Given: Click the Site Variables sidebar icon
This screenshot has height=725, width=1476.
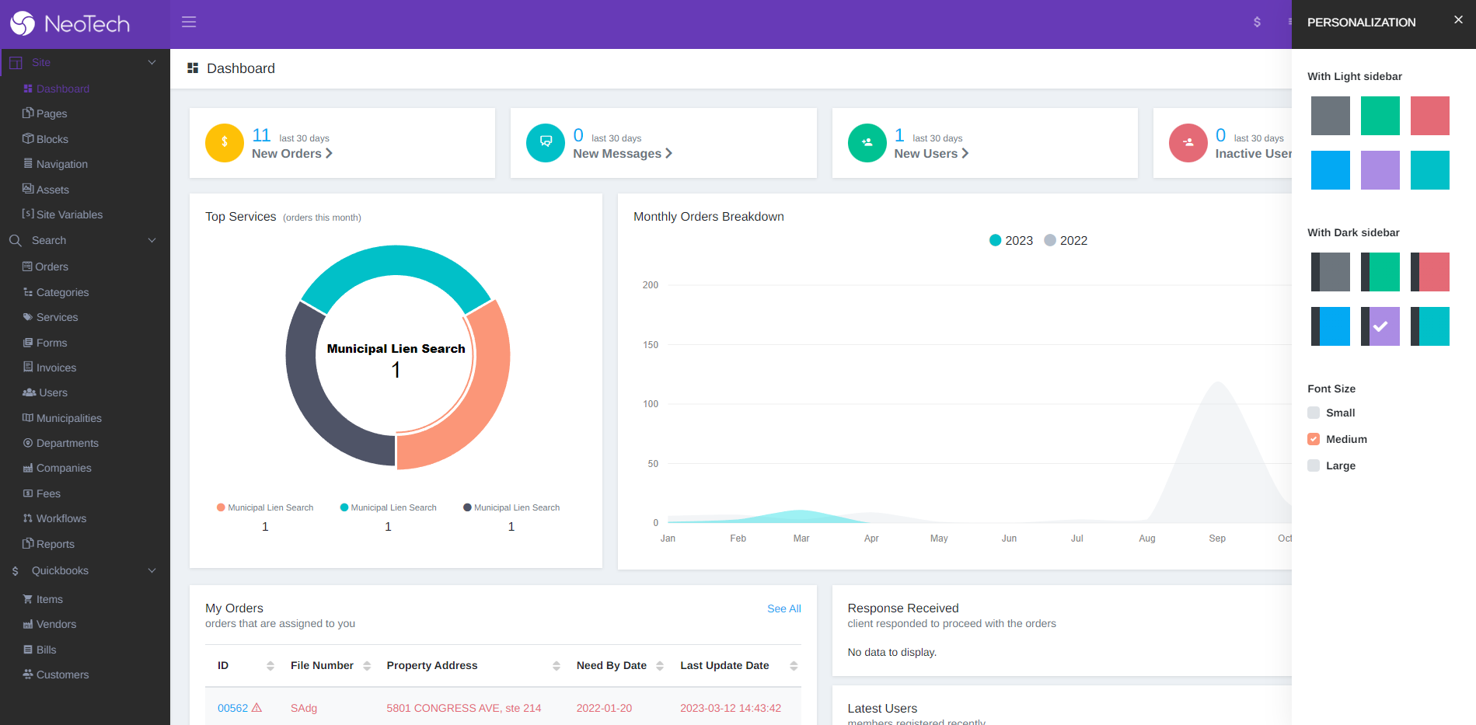Looking at the screenshot, I should (28, 214).
